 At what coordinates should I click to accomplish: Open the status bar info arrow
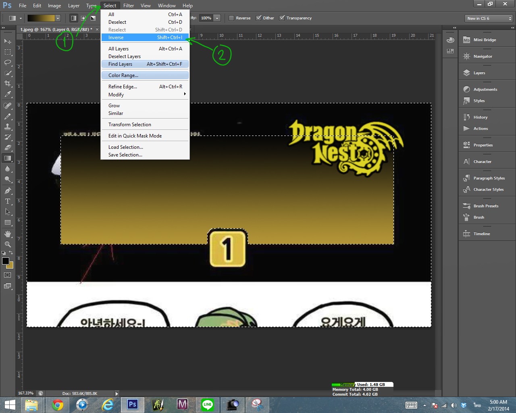[117, 394]
